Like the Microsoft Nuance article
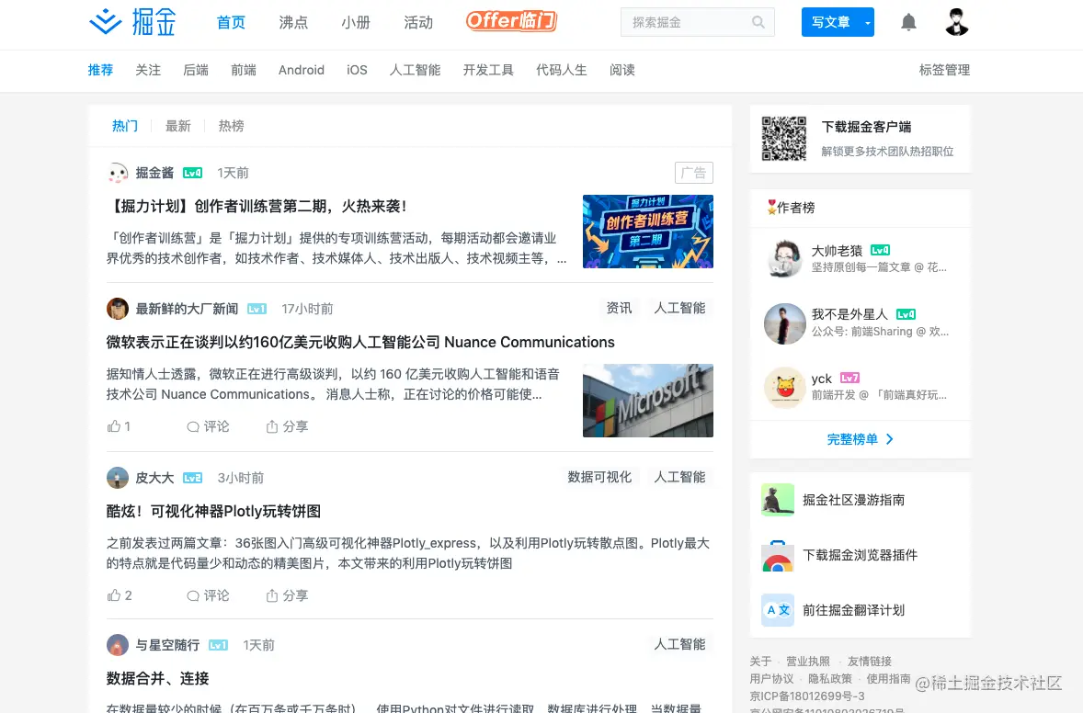The image size is (1083, 713). [119, 425]
